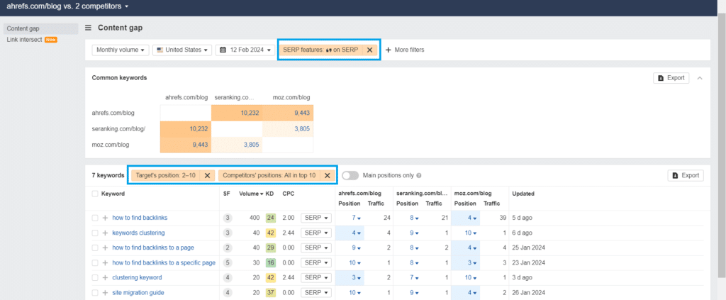Collapse the Common keywords panel
This screenshot has height=300, width=726.
pyautogui.click(x=700, y=78)
